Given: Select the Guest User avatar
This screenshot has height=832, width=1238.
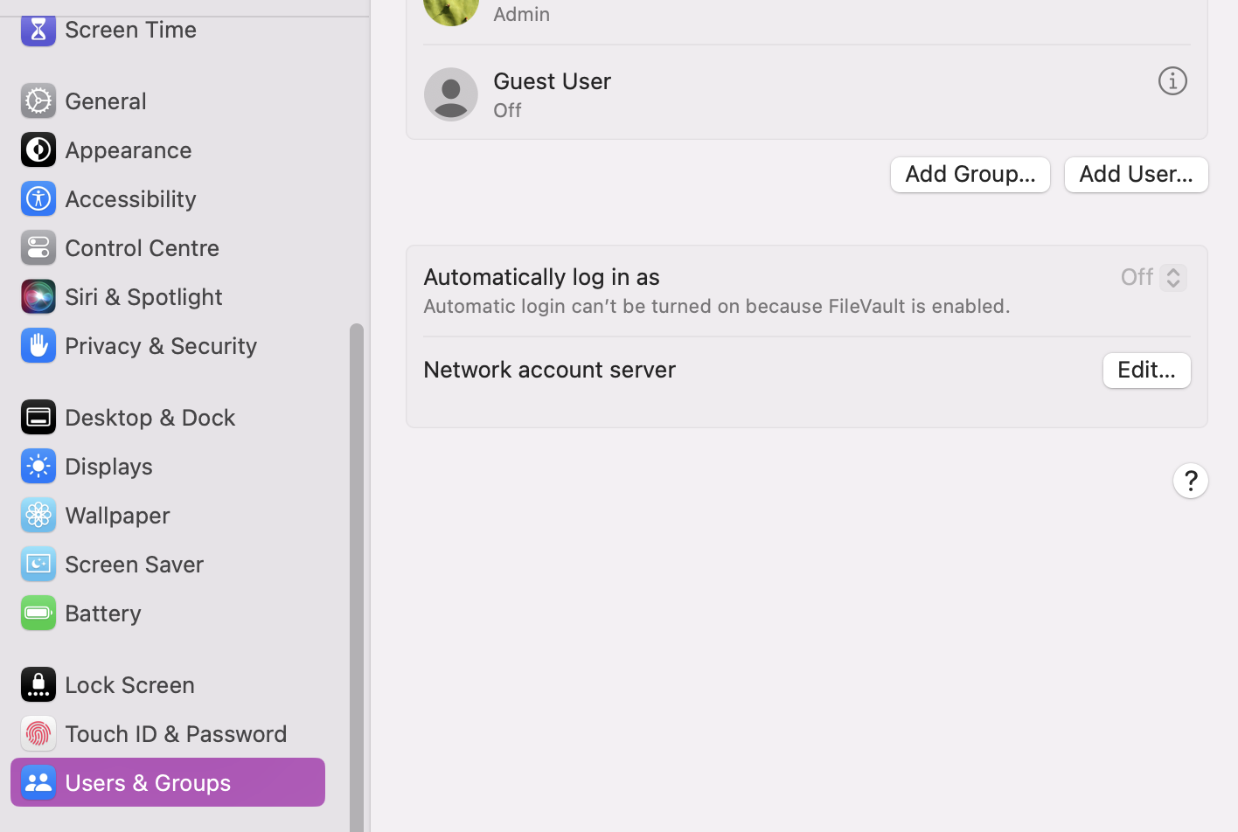Looking at the screenshot, I should click(450, 94).
